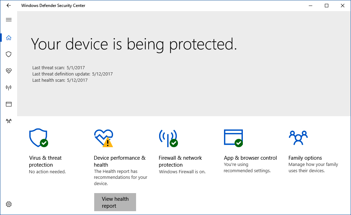This screenshot has height=215, width=351.
Task: Select the heart health icon in sidebar
Action: coord(9,71)
